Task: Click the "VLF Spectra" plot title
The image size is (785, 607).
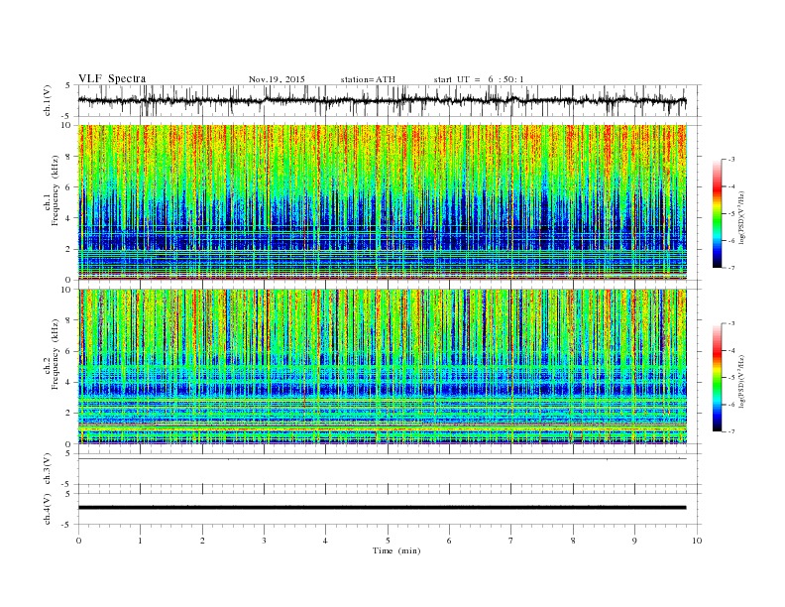Action: point(112,78)
